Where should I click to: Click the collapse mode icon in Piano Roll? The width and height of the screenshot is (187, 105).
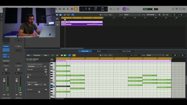tap(53, 55)
